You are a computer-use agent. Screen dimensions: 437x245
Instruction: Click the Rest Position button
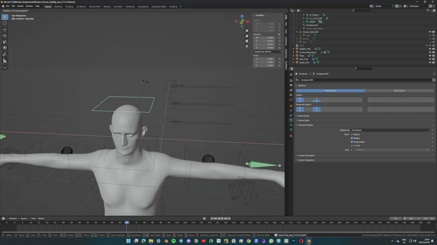coord(399,91)
